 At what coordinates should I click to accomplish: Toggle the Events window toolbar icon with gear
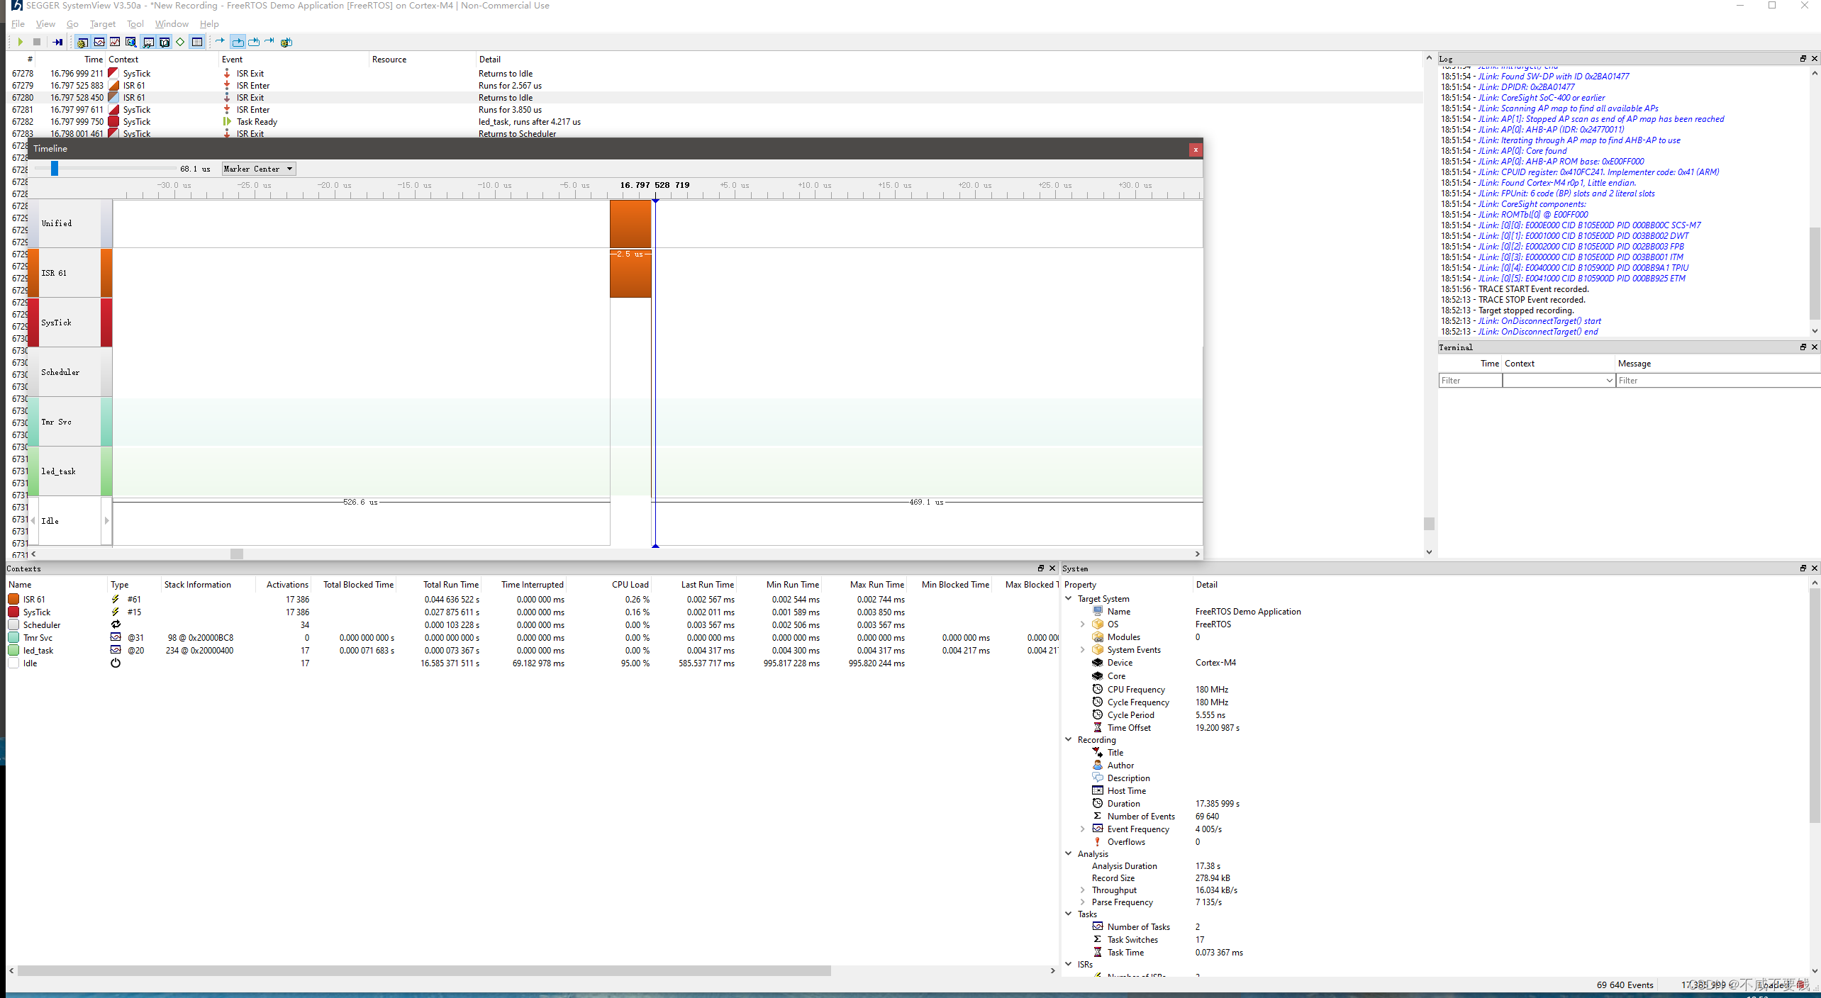click(x=82, y=42)
